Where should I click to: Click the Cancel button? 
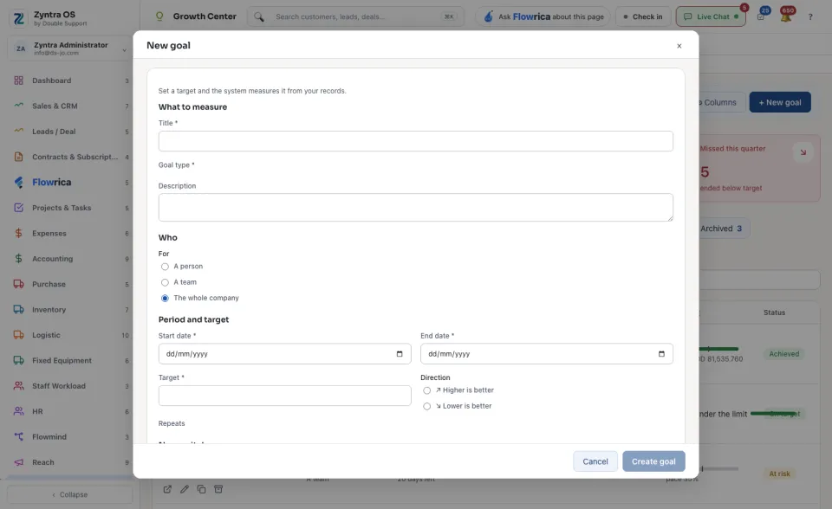tap(595, 461)
